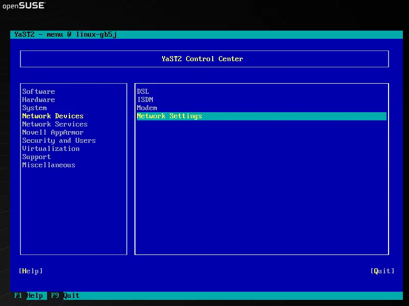
Task: Open the System category
Action: click(34, 108)
